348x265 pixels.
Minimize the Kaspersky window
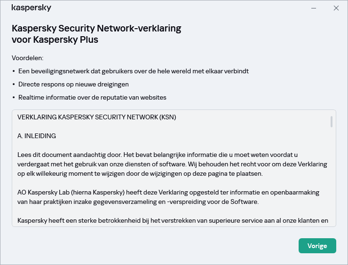point(314,8)
